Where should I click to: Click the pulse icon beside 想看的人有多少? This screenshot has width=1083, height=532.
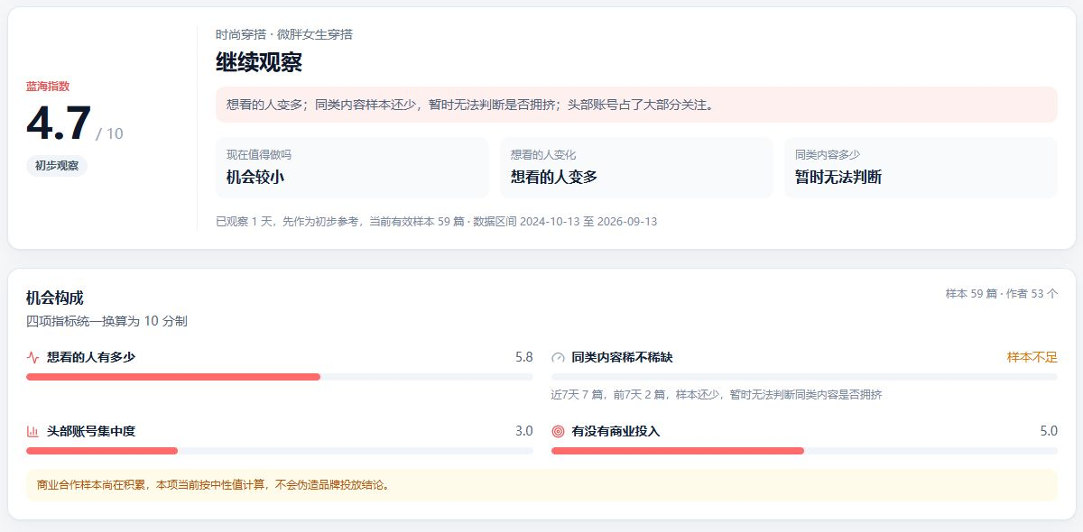tap(32, 357)
